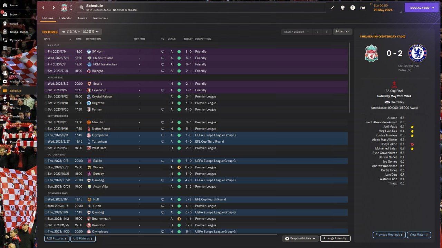Image resolution: width=442 pixels, height=248 pixels.
Task: Click orange draw indicator on Wolves row
Action: (179, 167)
